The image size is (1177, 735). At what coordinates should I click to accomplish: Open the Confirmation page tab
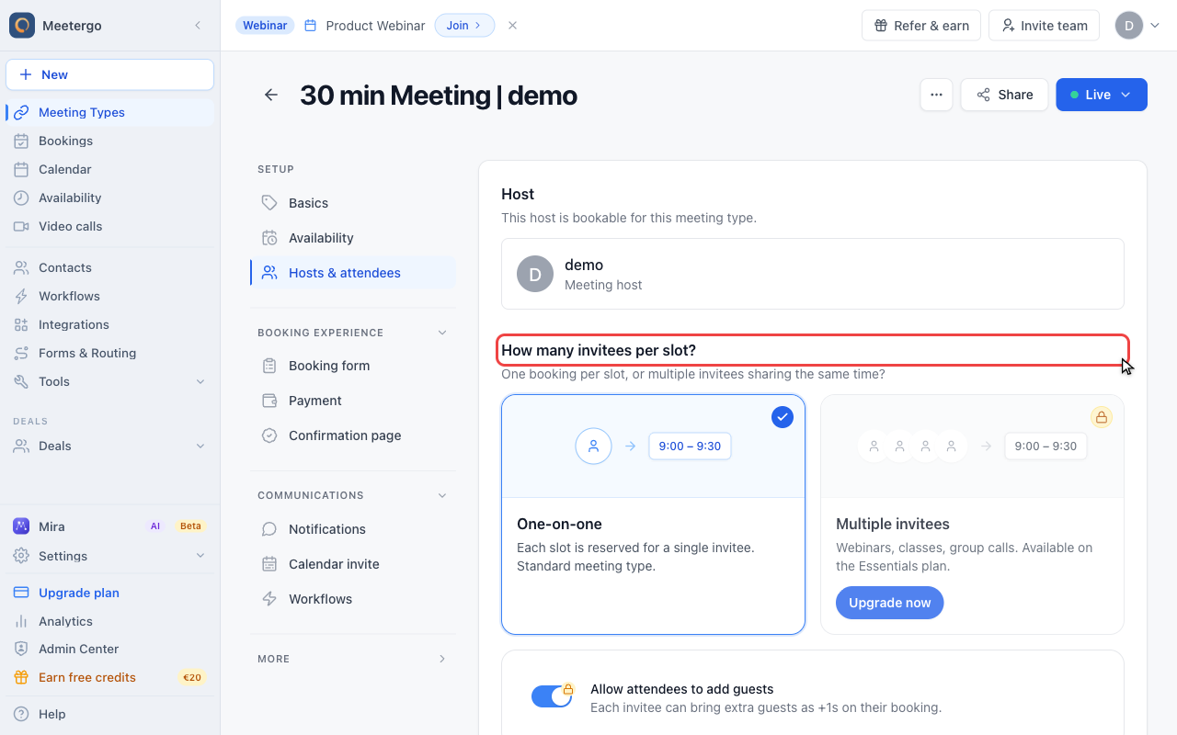tap(353, 435)
